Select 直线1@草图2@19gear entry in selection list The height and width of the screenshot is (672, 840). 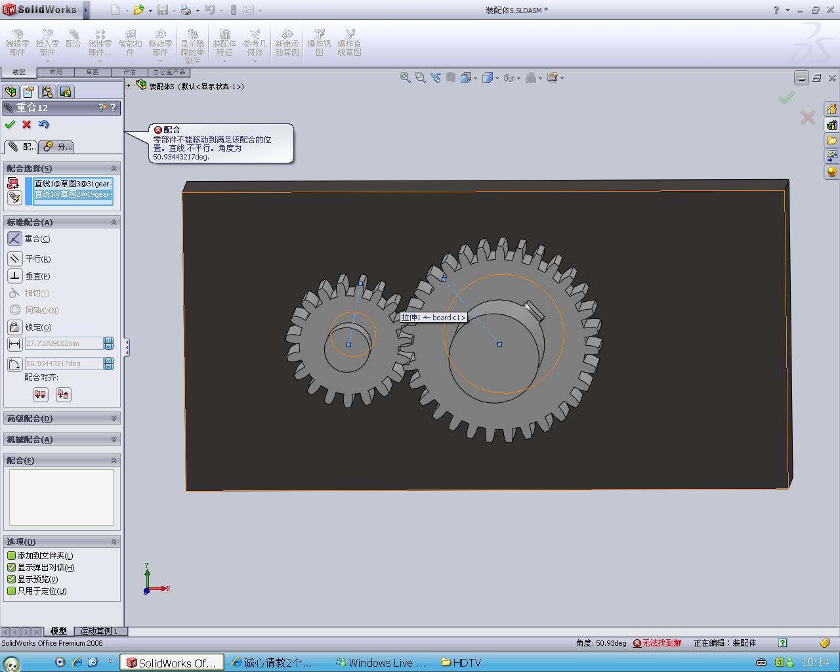click(73, 195)
